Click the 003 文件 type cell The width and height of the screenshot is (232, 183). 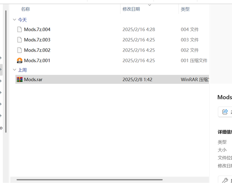click(190, 40)
